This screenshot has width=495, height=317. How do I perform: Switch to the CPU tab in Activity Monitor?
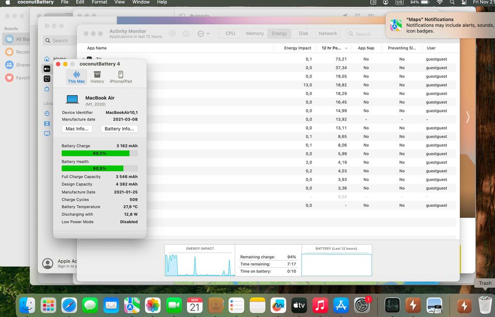(230, 34)
